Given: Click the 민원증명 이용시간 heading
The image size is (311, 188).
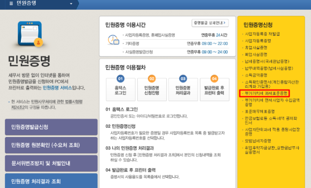Looking at the screenshot, I should pos(125,25).
